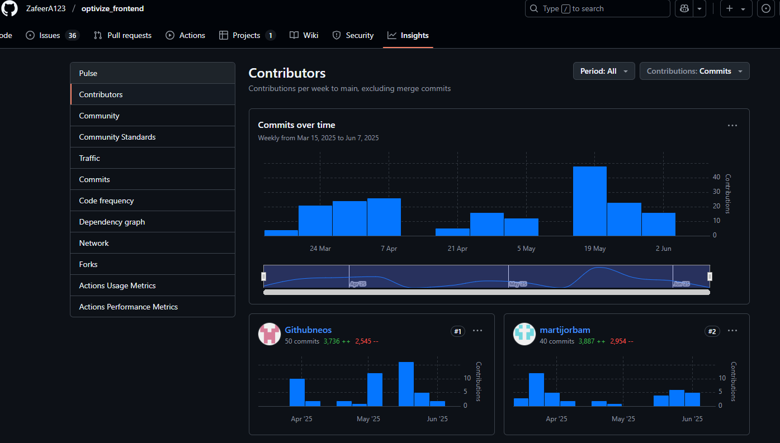Open Commits over time options menu
The image size is (780, 443).
pyautogui.click(x=732, y=125)
